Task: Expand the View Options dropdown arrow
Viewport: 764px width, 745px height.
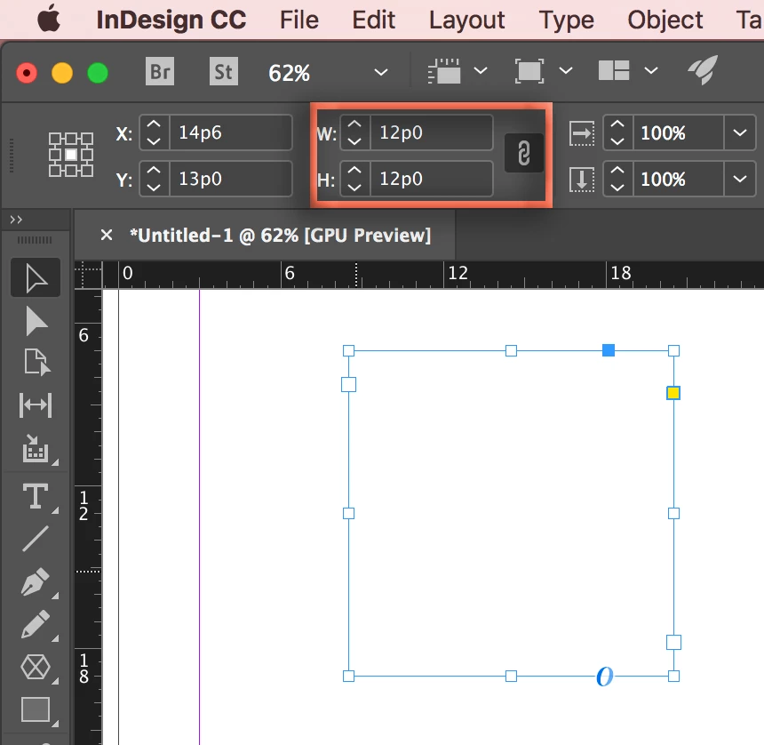Action: (x=481, y=71)
